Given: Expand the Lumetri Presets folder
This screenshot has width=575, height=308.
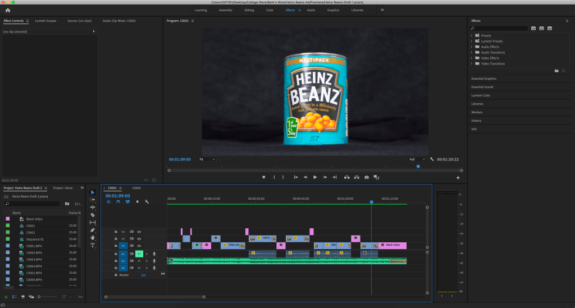Looking at the screenshot, I should 472,41.
